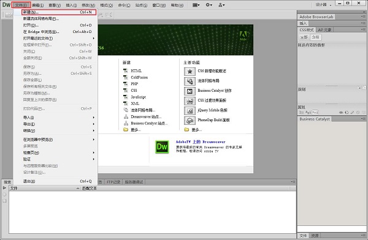The height and width of the screenshot is (240, 368).
Task: Open the jQuery Mobile 色板 link
Action: (x=212, y=110)
